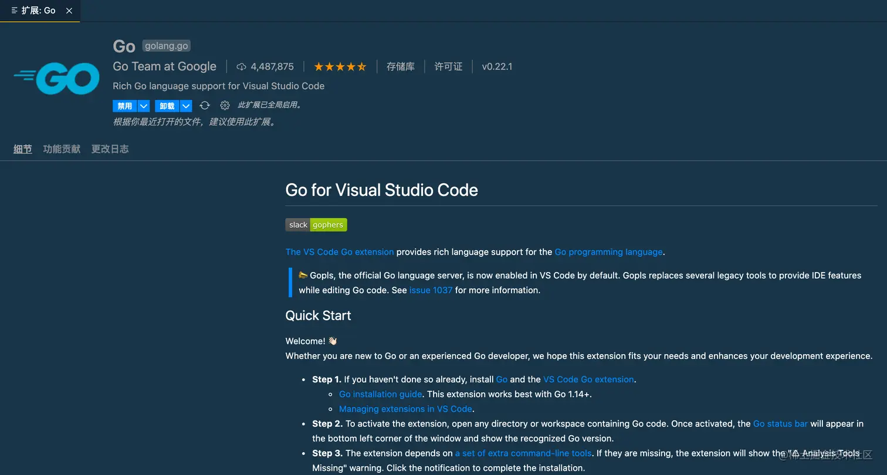The width and height of the screenshot is (887, 475).
Task: Click the cloud download count icon
Action: pos(241,67)
